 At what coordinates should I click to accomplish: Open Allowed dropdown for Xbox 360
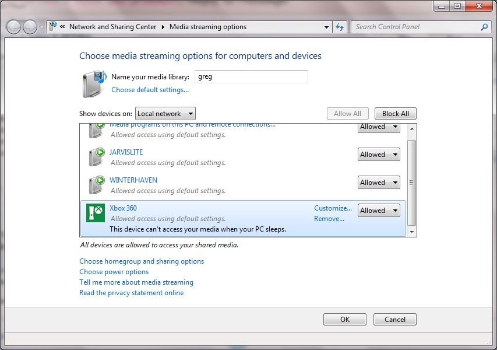379,211
